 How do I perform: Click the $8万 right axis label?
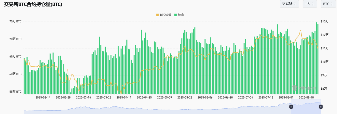(323, 89)
